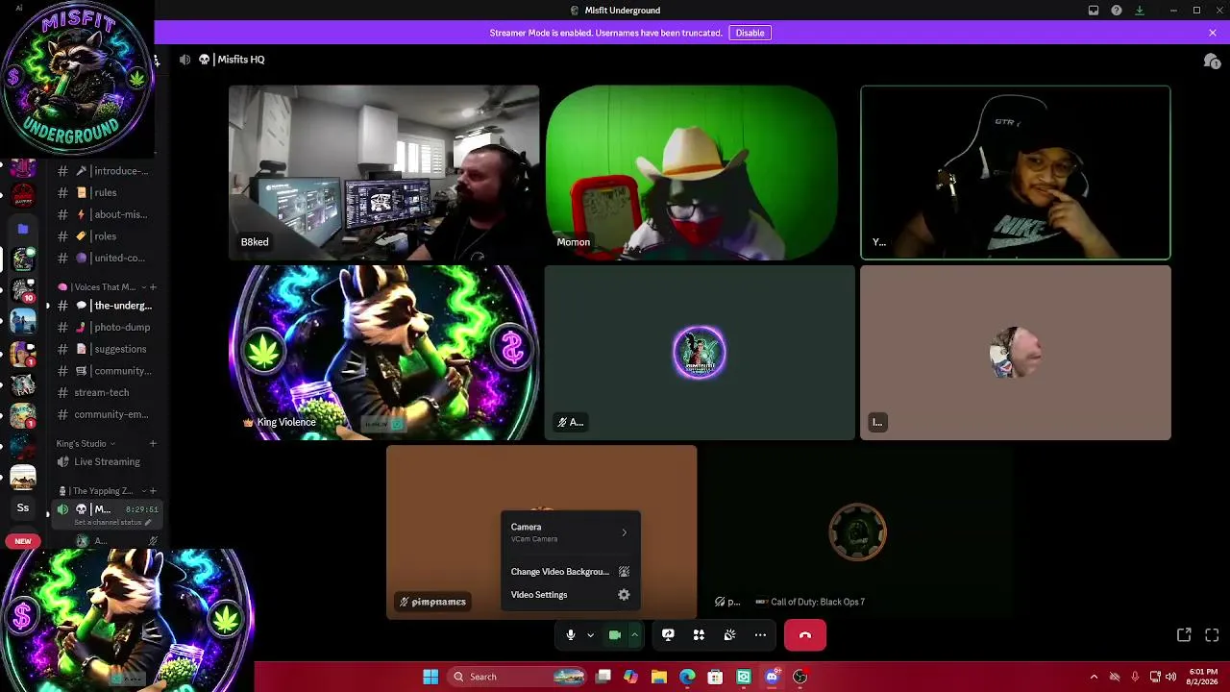
Task: Collapse the Voices That M... category
Action: pos(100,286)
